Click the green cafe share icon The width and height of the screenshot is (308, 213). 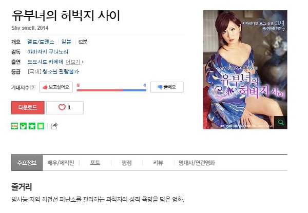point(23,126)
